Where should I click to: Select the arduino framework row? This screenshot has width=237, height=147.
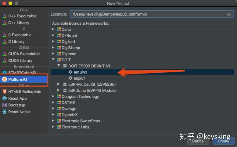pos(142,72)
